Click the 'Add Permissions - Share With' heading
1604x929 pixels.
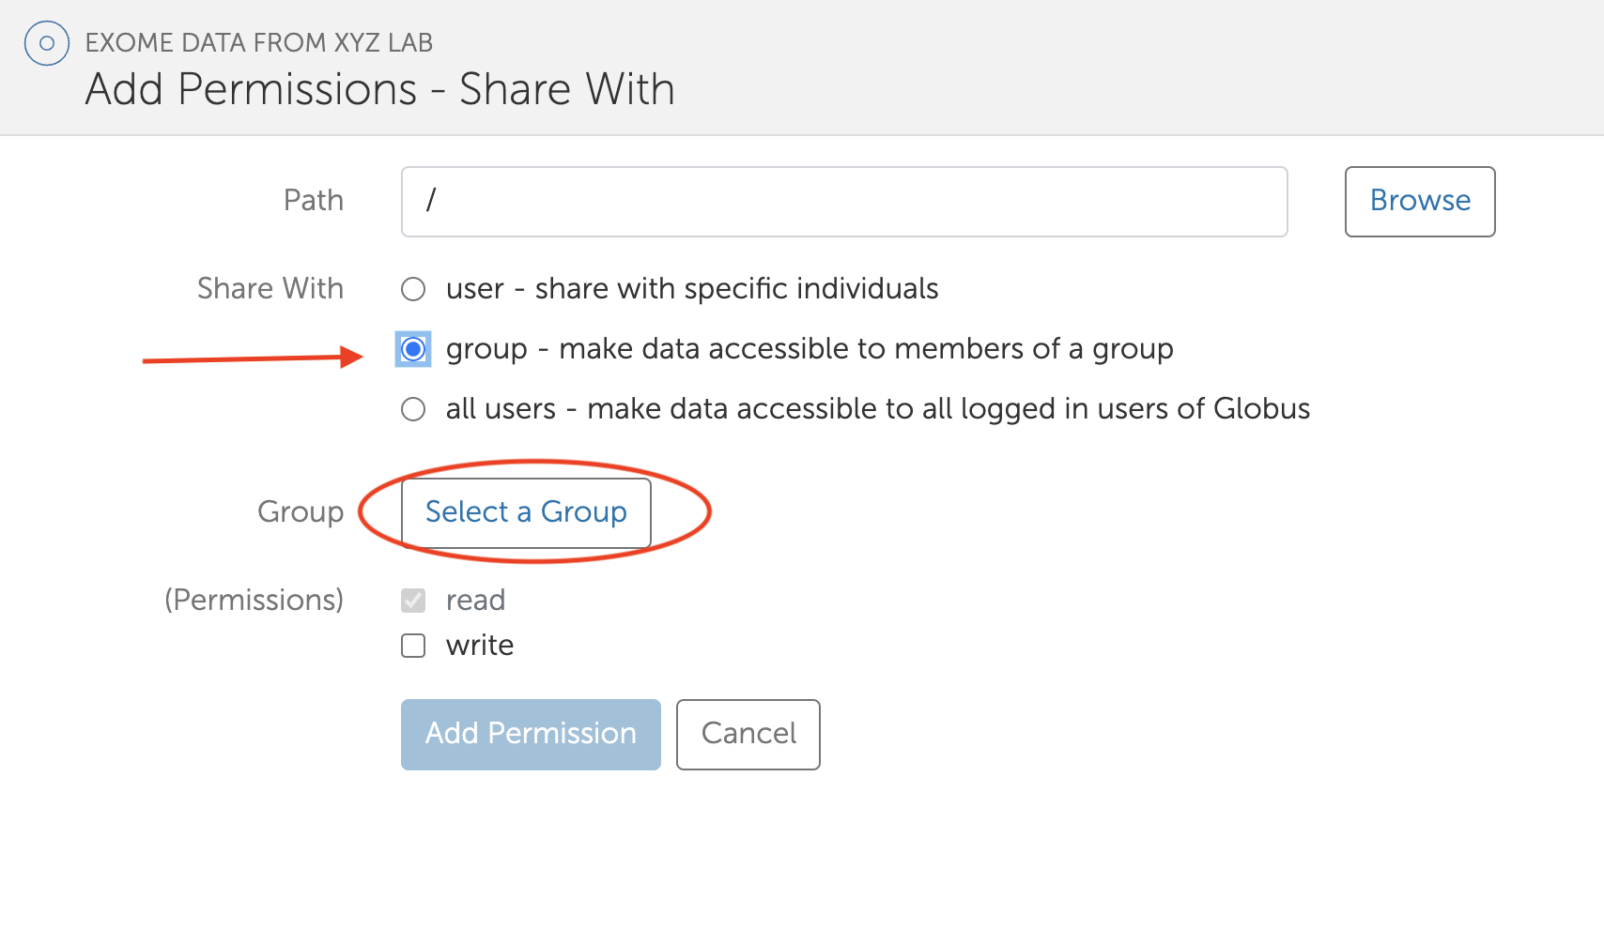(379, 90)
